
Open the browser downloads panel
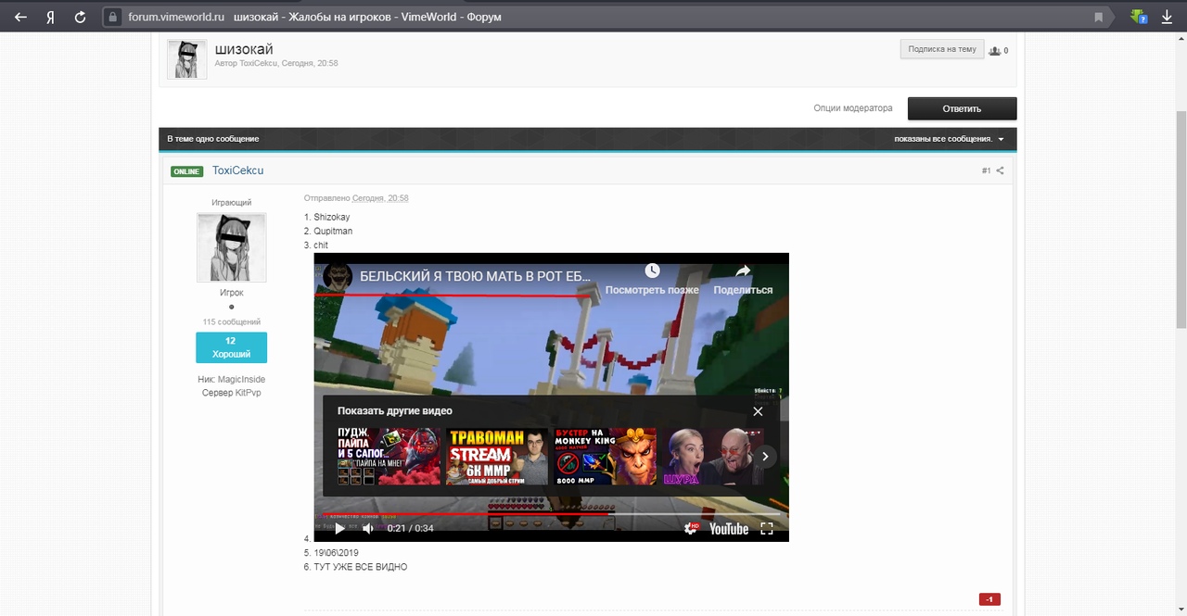1167,17
